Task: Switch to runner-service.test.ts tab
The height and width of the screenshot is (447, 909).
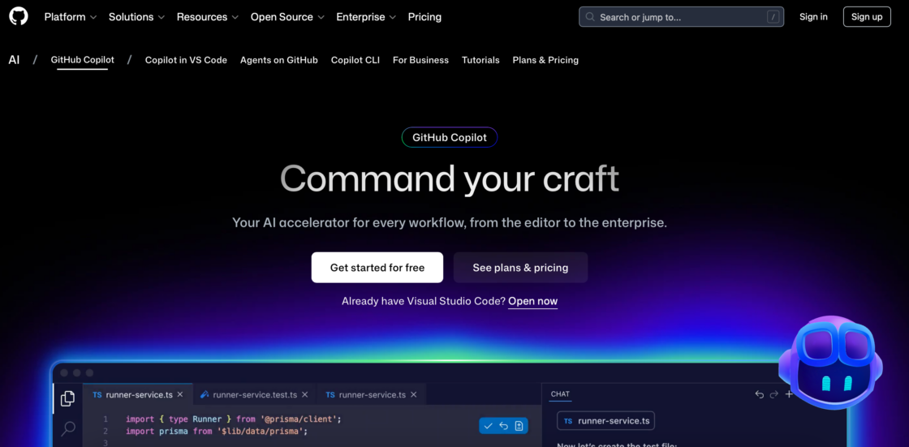Action: [x=254, y=394]
